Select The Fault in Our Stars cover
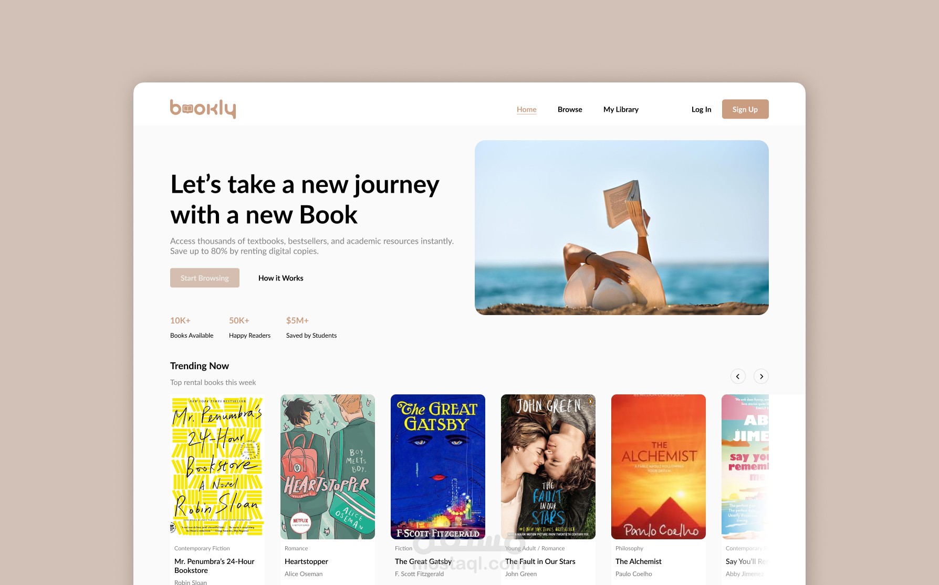Screen dimensions: 939x585 [548, 467]
